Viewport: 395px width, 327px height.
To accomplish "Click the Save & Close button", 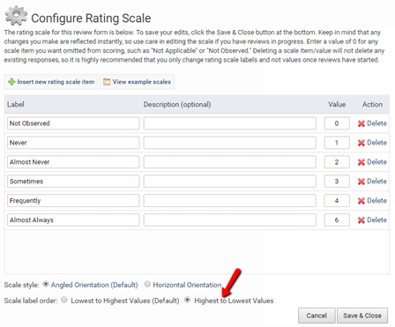I will [362, 316].
